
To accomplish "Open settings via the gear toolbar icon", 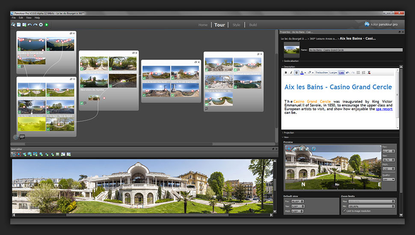I will click(x=41, y=25).
